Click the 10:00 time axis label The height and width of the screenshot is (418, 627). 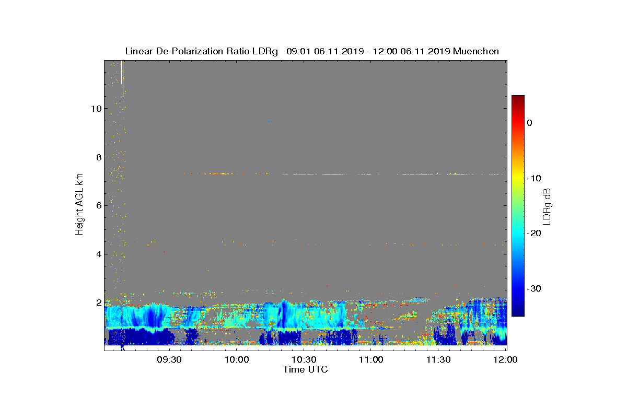pos(236,359)
